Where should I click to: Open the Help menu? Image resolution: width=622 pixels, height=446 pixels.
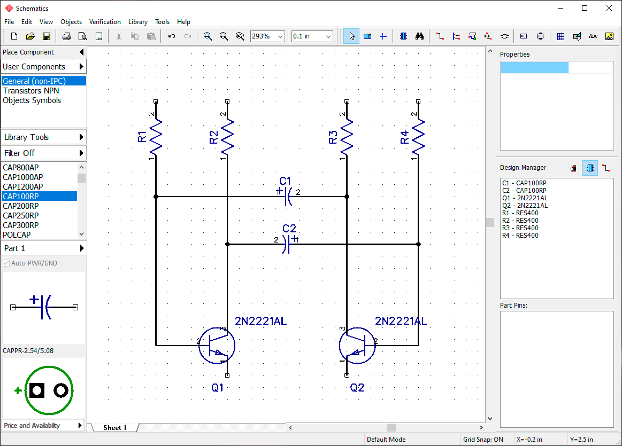tap(183, 22)
